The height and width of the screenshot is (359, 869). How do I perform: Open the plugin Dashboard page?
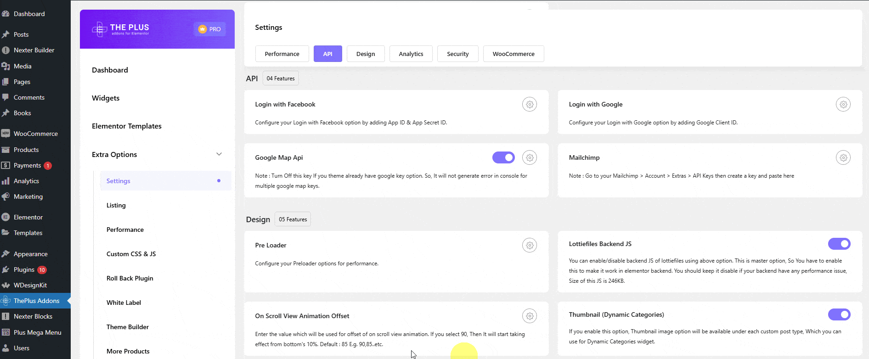tap(110, 70)
